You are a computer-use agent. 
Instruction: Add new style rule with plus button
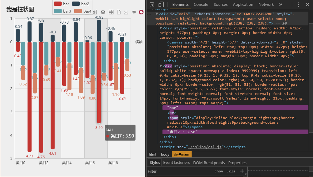(242, 171)
